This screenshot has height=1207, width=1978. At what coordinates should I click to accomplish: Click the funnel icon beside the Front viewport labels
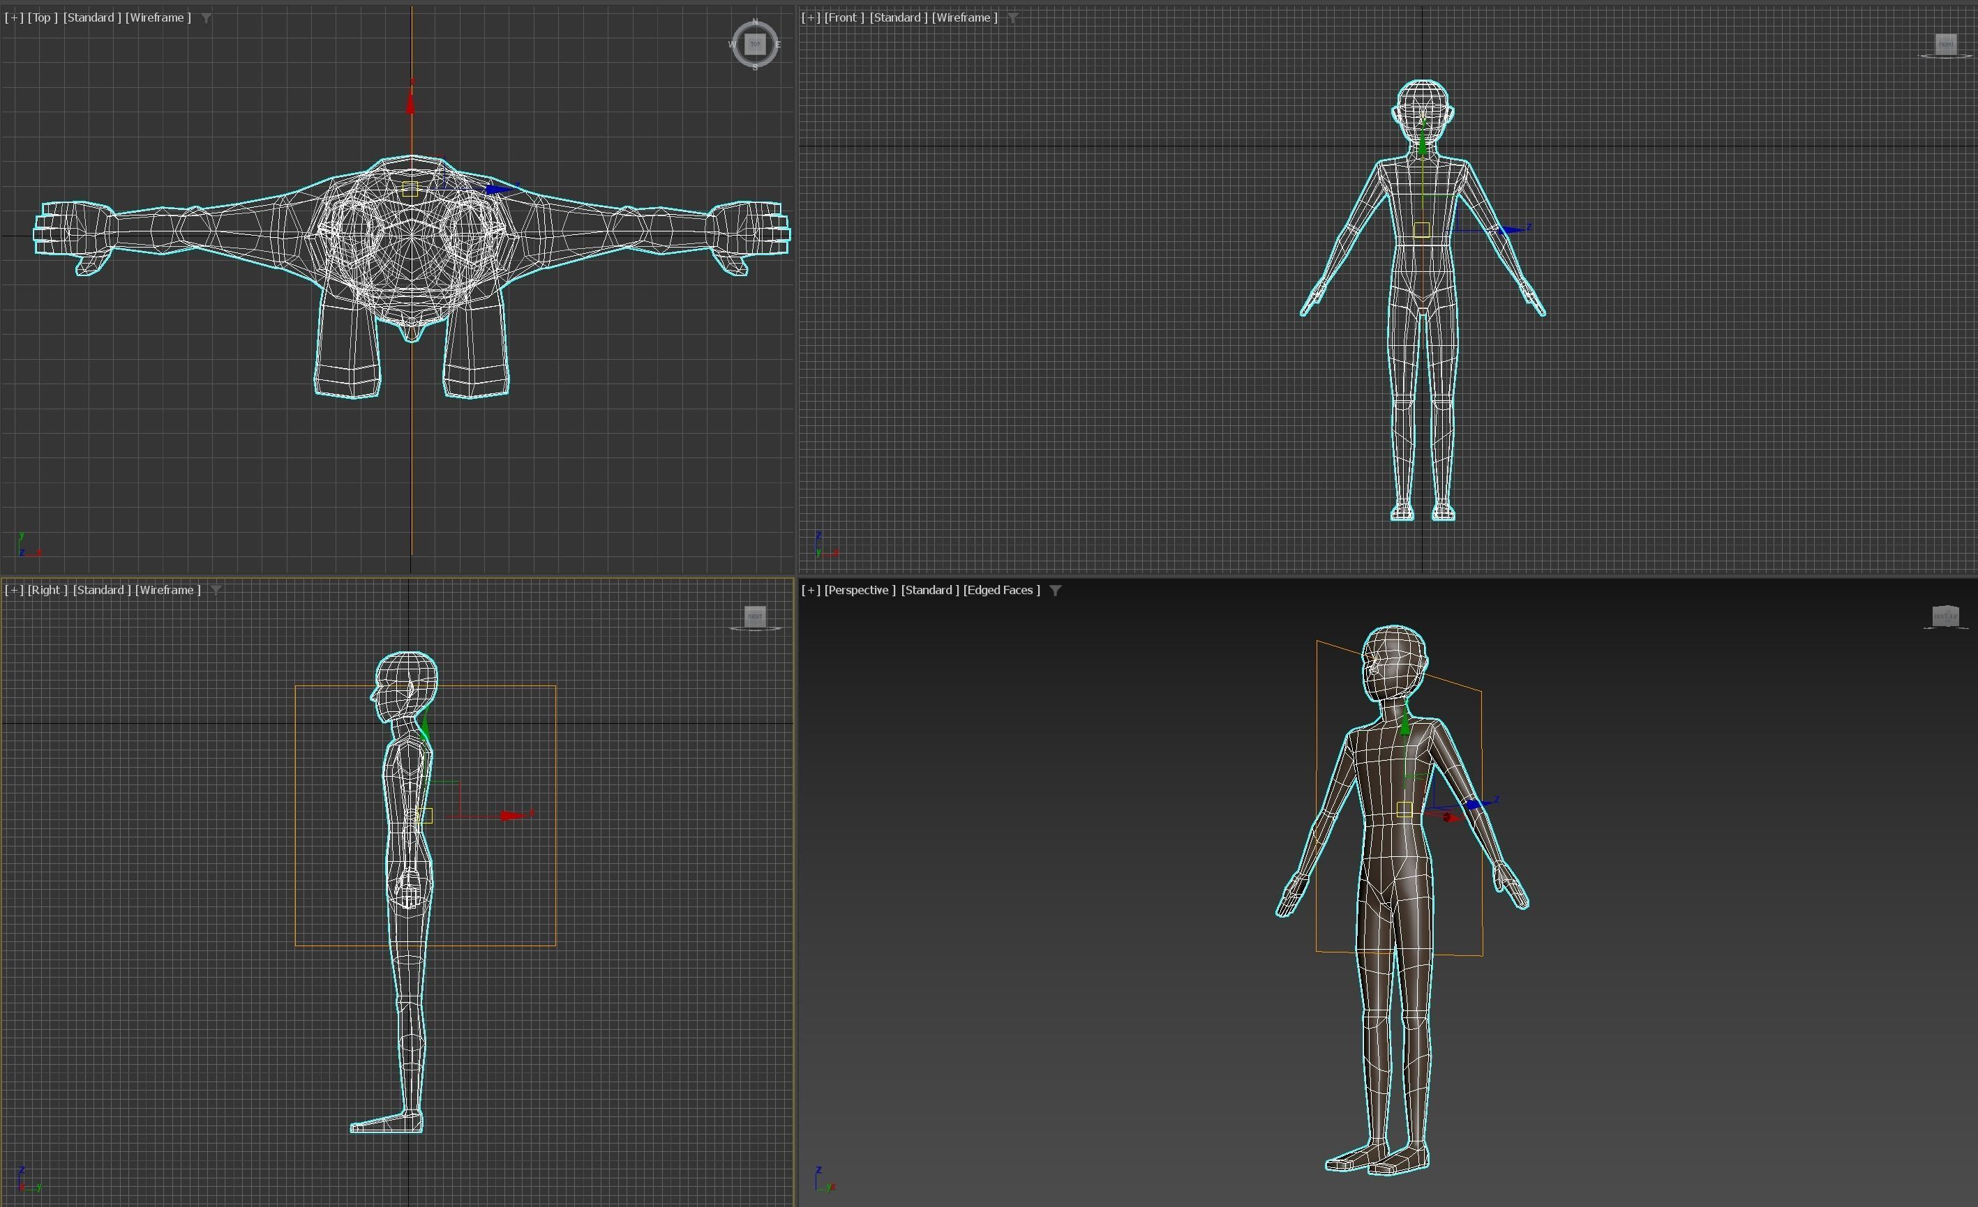tap(1013, 17)
